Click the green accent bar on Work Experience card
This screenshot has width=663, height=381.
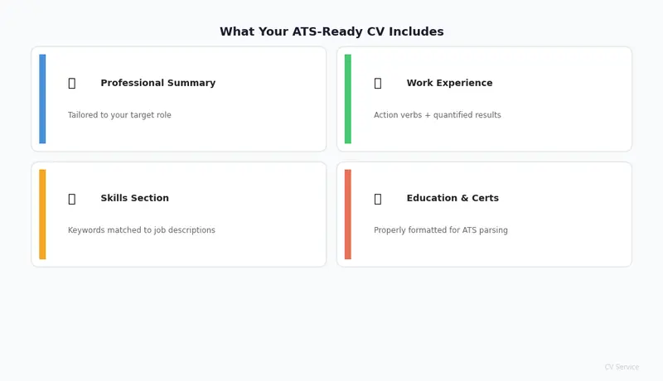pyautogui.click(x=348, y=99)
